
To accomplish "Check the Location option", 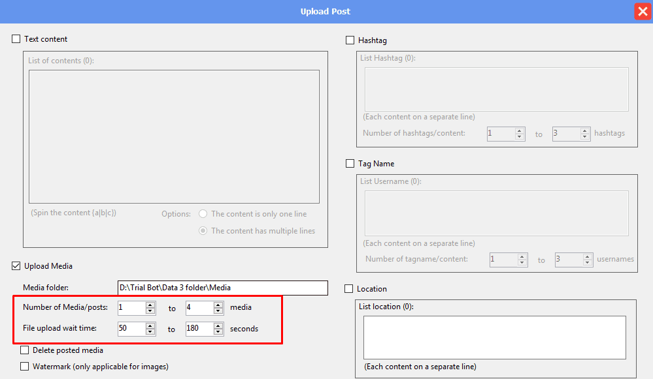I will [349, 289].
